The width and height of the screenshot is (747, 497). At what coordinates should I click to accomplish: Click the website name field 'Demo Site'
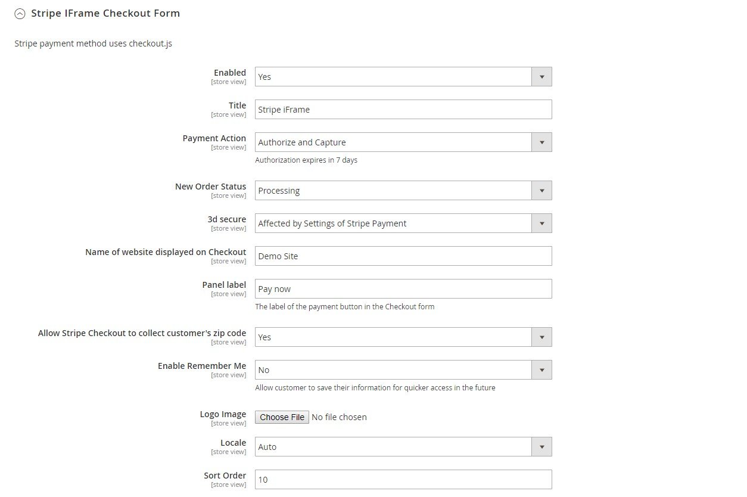(403, 256)
